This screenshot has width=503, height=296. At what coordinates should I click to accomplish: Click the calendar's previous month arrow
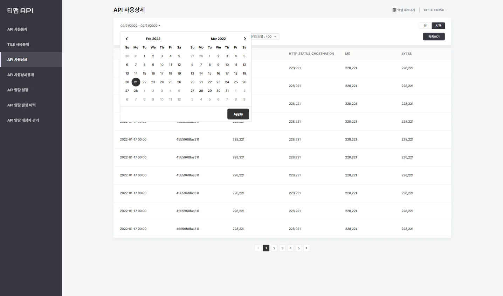[126, 39]
